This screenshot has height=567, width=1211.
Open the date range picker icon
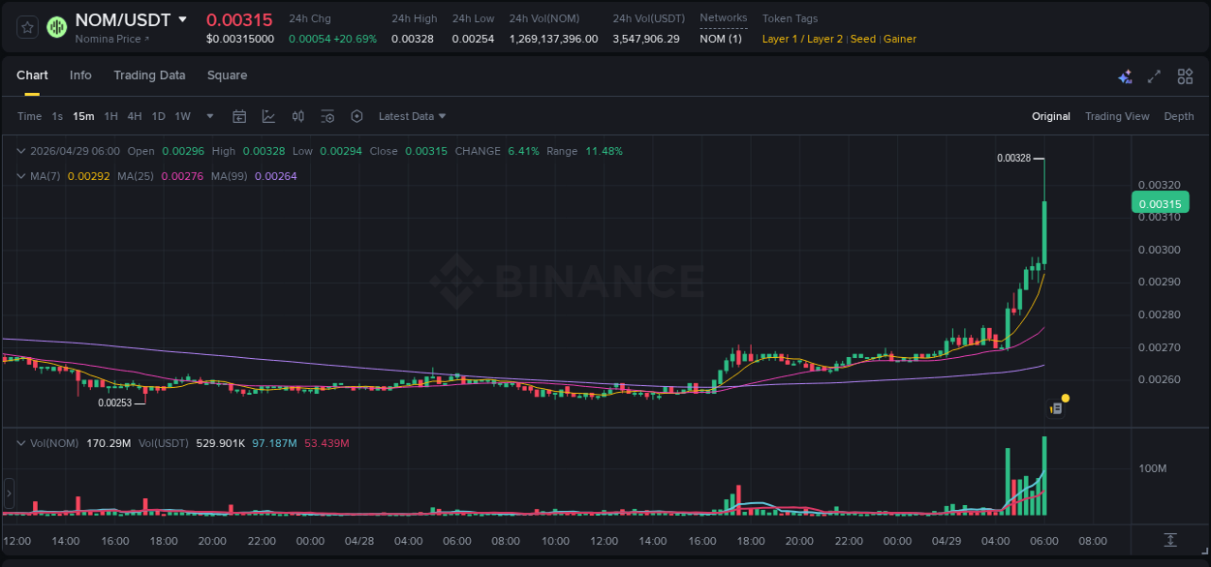click(x=239, y=116)
